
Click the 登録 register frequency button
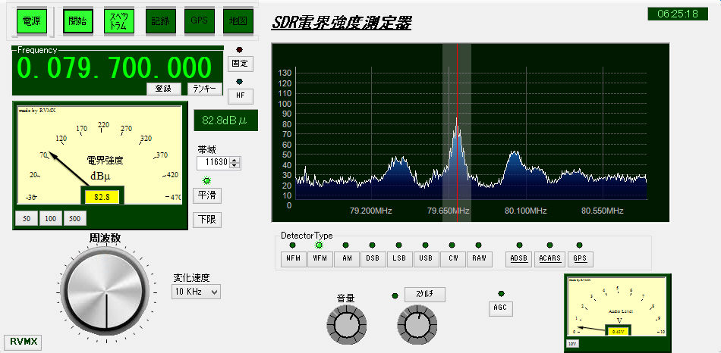[163, 89]
